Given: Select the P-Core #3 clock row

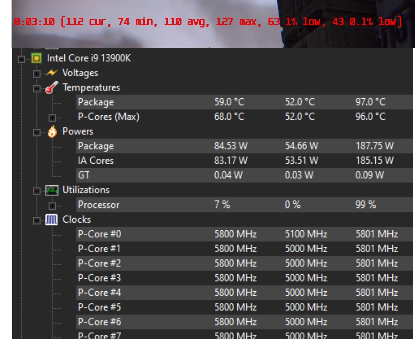Looking at the screenshot, I should (x=245, y=278).
